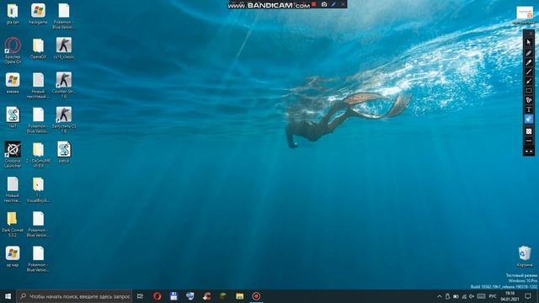539x303 pixels.
Task: Select the Запустить CS 1.6 shortcut
Action: point(64,120)
